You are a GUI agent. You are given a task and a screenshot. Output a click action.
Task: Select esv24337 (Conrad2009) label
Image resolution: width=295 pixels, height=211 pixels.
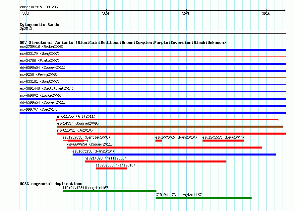(78, 123)
